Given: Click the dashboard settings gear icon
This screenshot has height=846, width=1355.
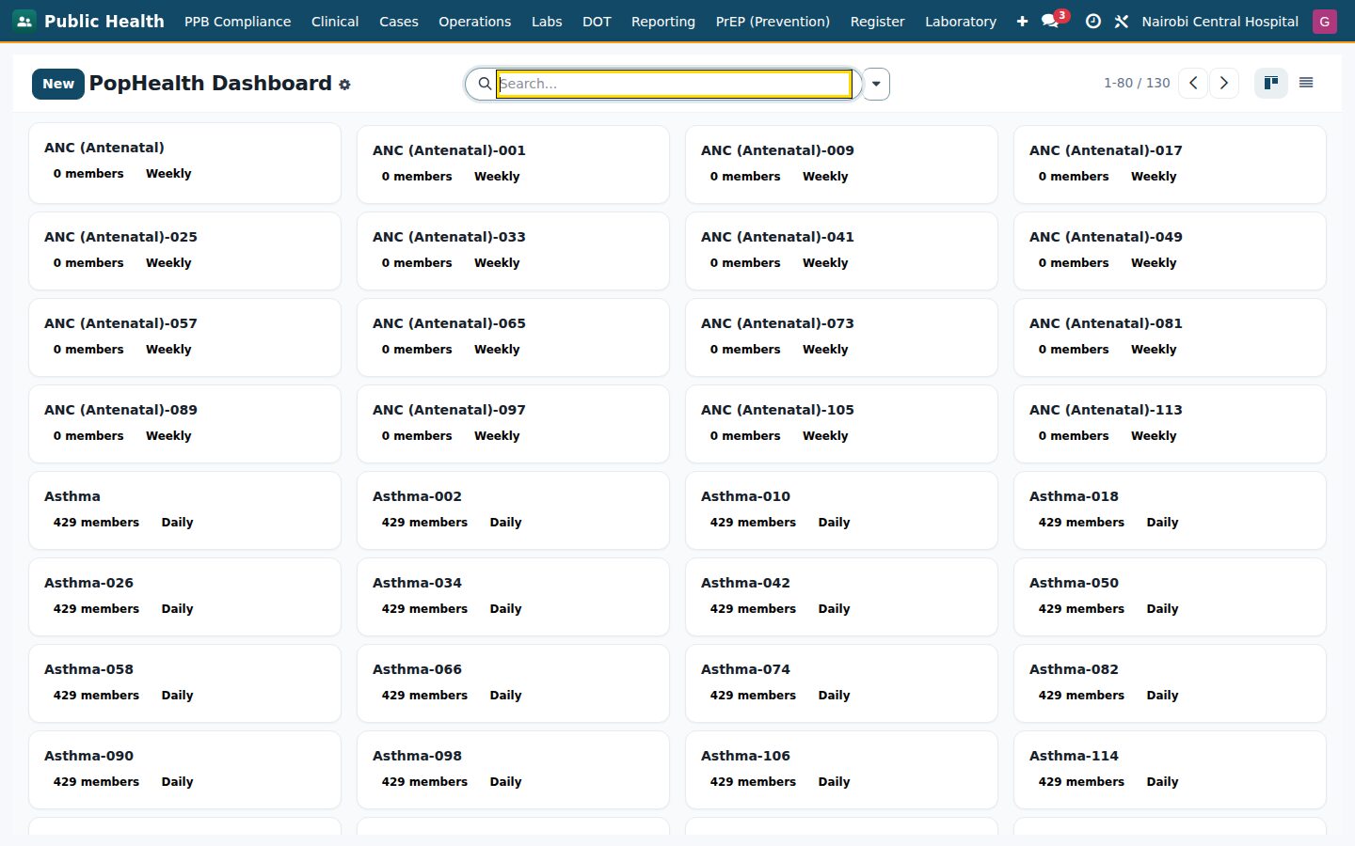Looking at the screenshot, I should pyautogui.click(x=344, y=85).
